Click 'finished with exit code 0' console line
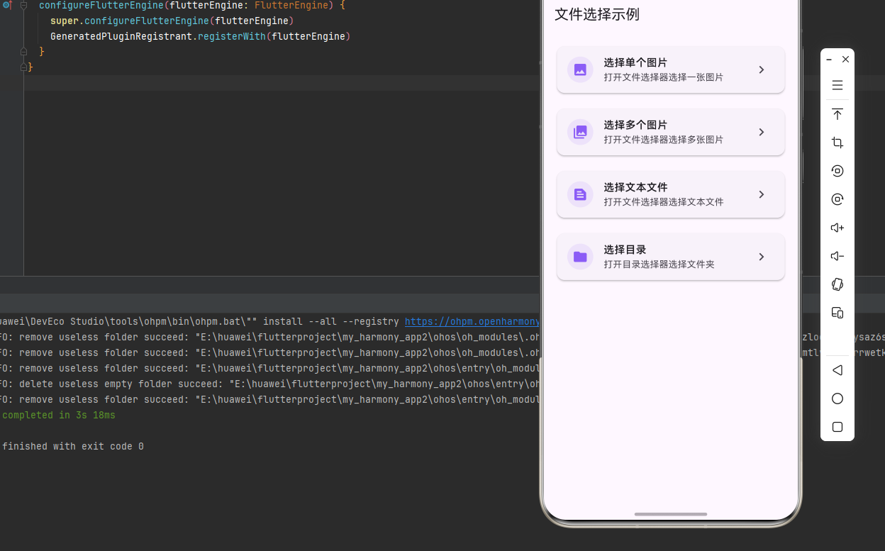885x551 pixels. coord(72,446)
